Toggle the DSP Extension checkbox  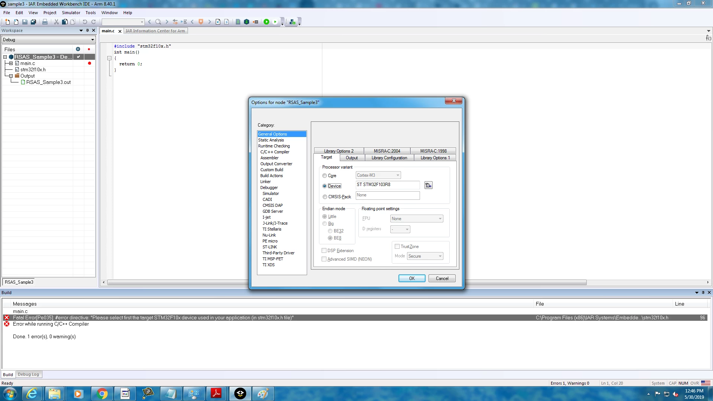[x=324, y=251]
